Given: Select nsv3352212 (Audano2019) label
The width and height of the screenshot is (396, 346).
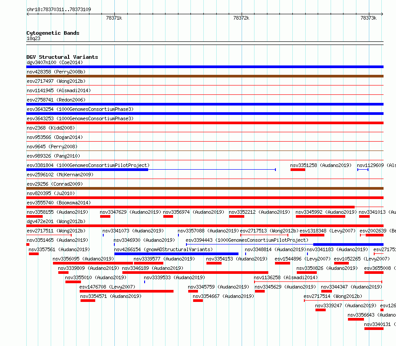Looking at the screenshot, I should point(259,212).
